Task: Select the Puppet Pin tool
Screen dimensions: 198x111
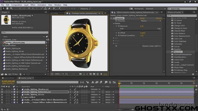Action: point(59,8)
